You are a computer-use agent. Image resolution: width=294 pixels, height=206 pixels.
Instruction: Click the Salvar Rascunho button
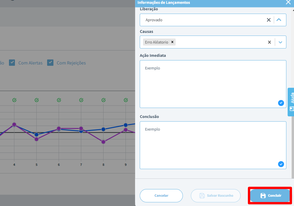pyautogui.click(x=216, y=196)
